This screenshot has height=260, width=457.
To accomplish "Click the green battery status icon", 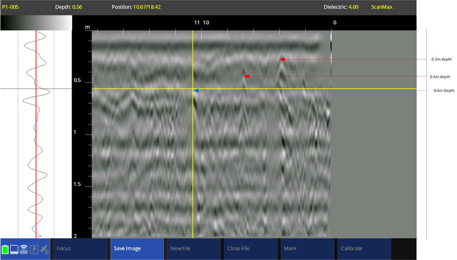I will pos(5,249).
